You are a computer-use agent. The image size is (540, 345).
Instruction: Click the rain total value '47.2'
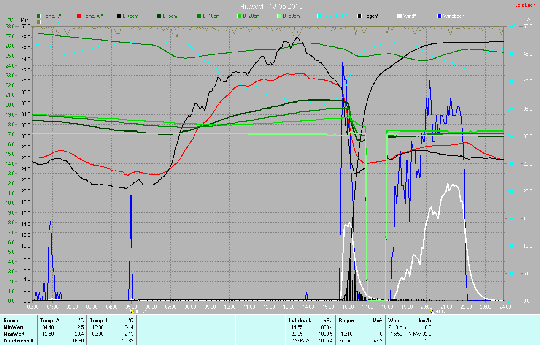pos(378,341)
